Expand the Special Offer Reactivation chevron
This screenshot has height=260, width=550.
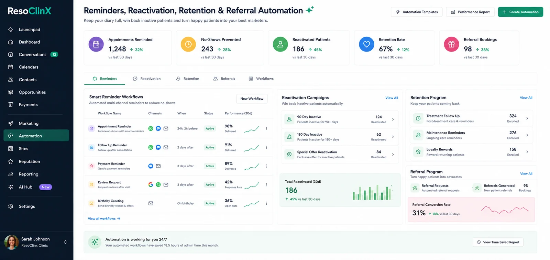(x=393, y=154)
